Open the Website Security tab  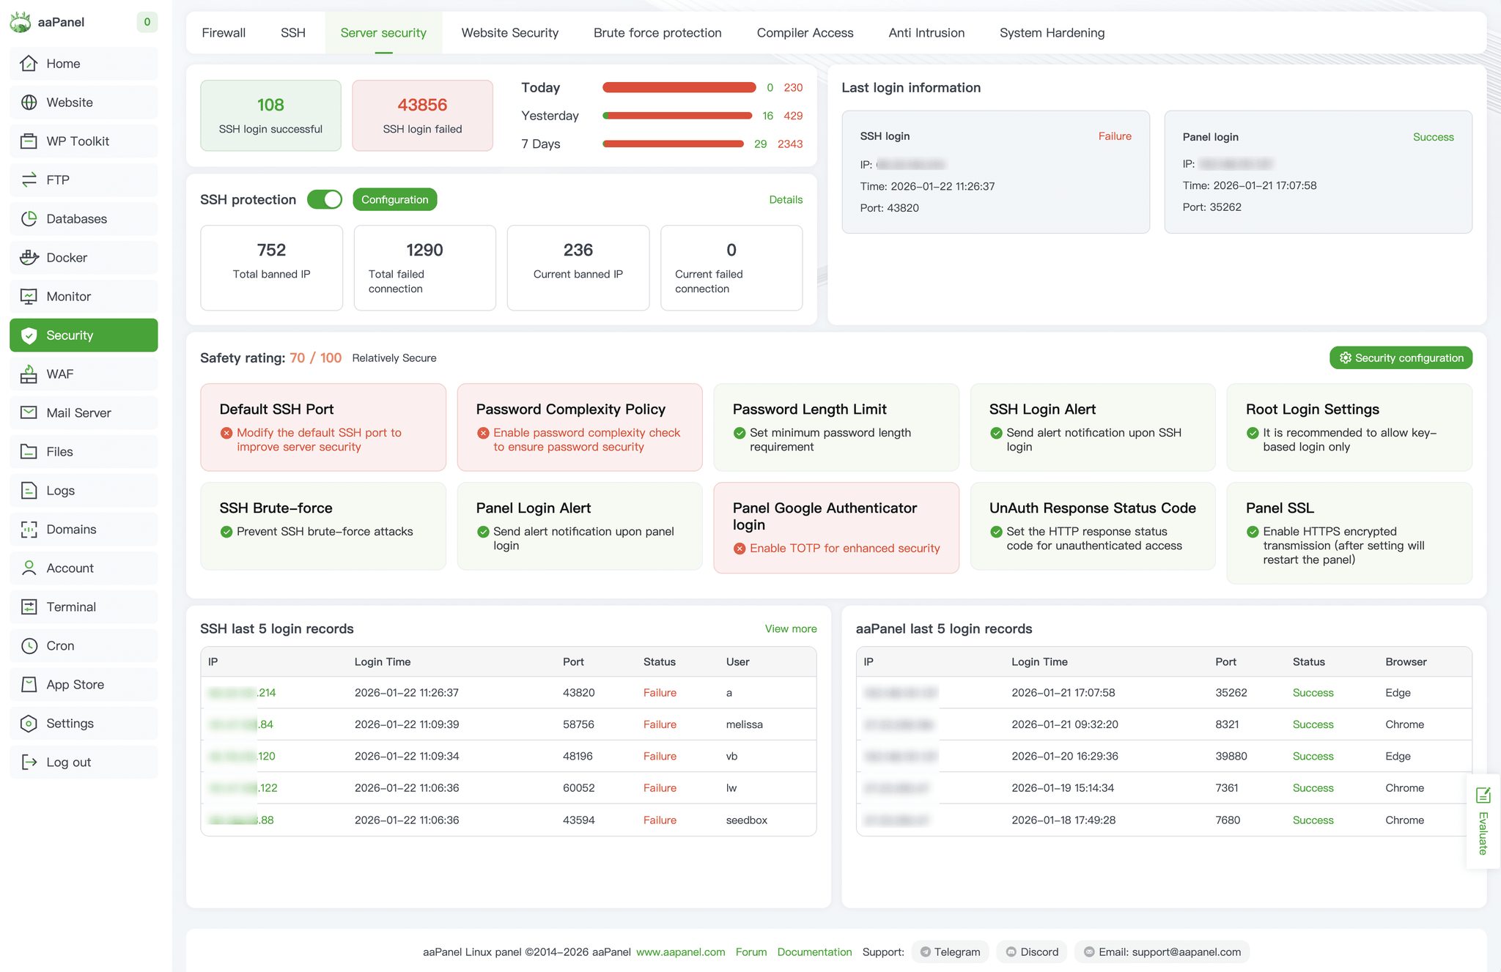coord(510,33)
